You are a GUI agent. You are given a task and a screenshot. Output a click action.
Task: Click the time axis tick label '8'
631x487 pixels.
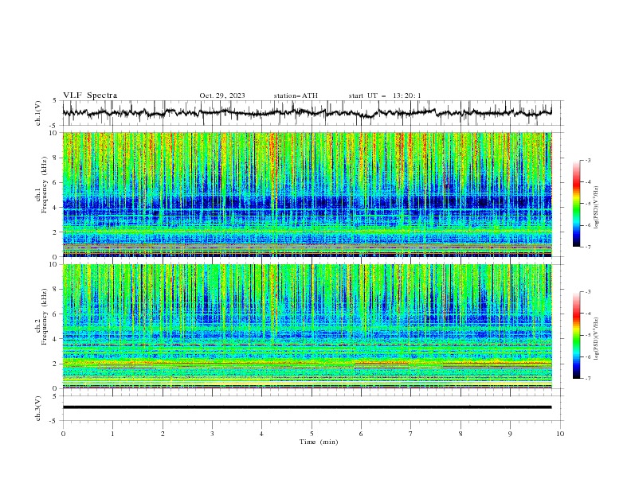[x=461, y=434]
